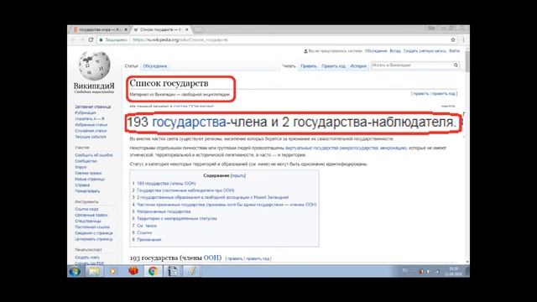Image resolution: width=537 pixels, height=302 pixels.
Task: Open the Chrome three-dot menu
Action: click(463, 39)
